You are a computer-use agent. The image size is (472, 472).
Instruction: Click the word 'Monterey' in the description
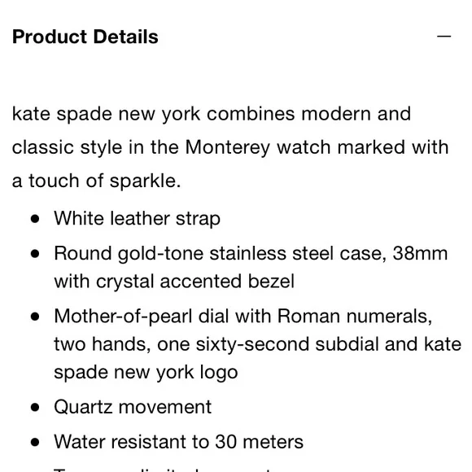tap(228, 148)
